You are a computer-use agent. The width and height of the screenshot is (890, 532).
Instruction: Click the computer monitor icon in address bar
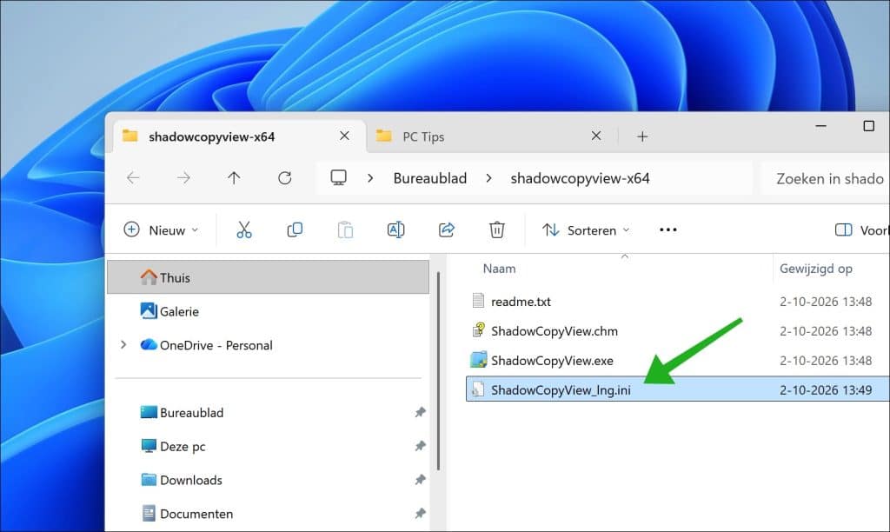[339, 177]
